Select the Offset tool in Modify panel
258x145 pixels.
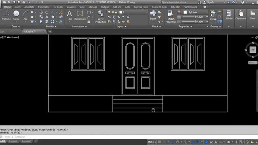[61, 22]
